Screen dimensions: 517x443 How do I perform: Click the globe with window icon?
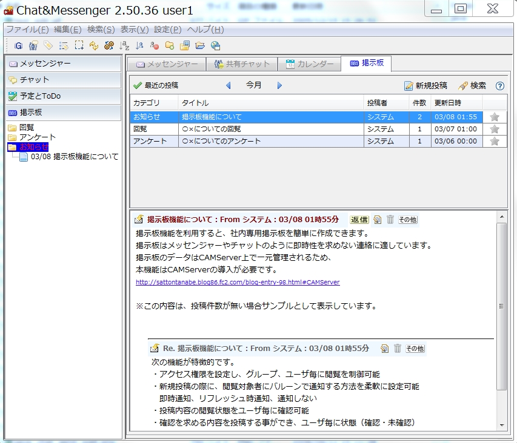click(215, 46)
